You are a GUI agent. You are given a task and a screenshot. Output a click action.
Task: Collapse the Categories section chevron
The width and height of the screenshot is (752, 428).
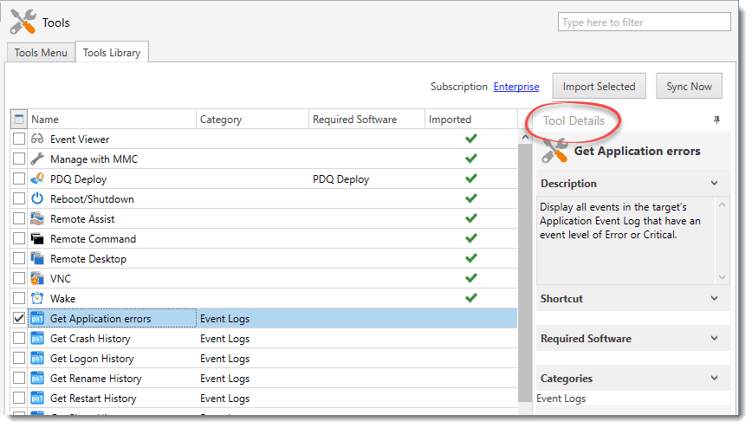[714, 378]
